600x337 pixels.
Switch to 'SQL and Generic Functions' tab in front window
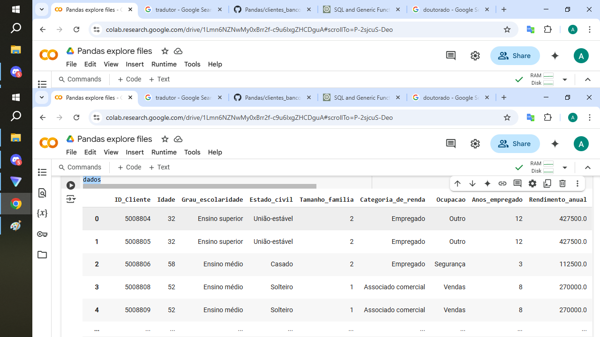click(x=362, y=97)
